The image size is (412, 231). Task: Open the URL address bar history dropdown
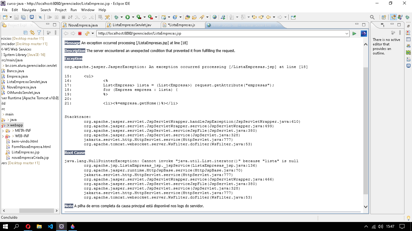pos(347,33)
